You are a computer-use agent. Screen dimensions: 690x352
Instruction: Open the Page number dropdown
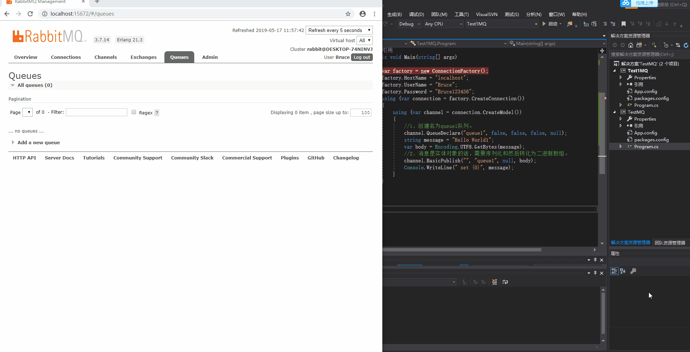27,112
